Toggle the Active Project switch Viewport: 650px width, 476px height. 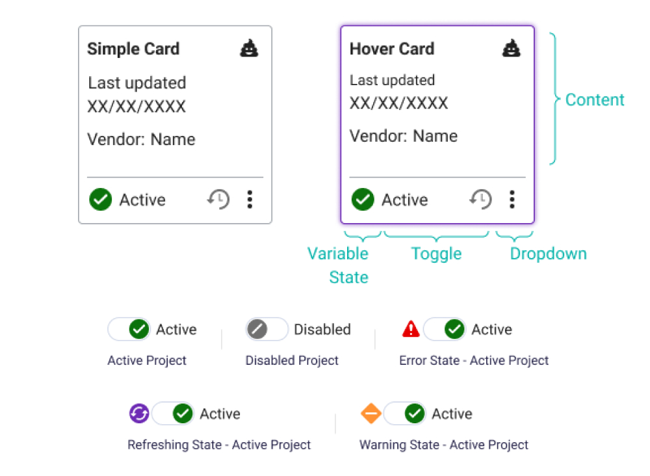(129, 330)
